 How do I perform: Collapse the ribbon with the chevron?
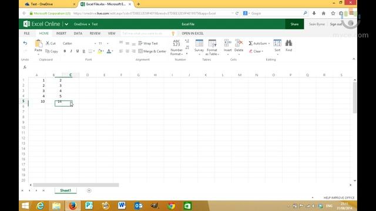tap(354, 59)
